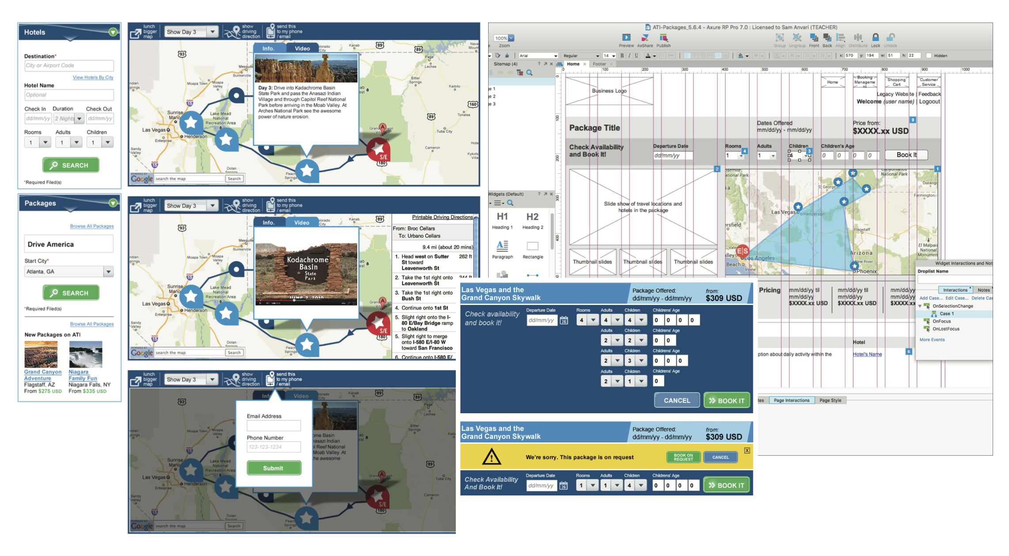Viewport: 1009px width, 556px height.
Task: Click the Case 1 icon under OnSelectionChange
Action: point(934,314)
